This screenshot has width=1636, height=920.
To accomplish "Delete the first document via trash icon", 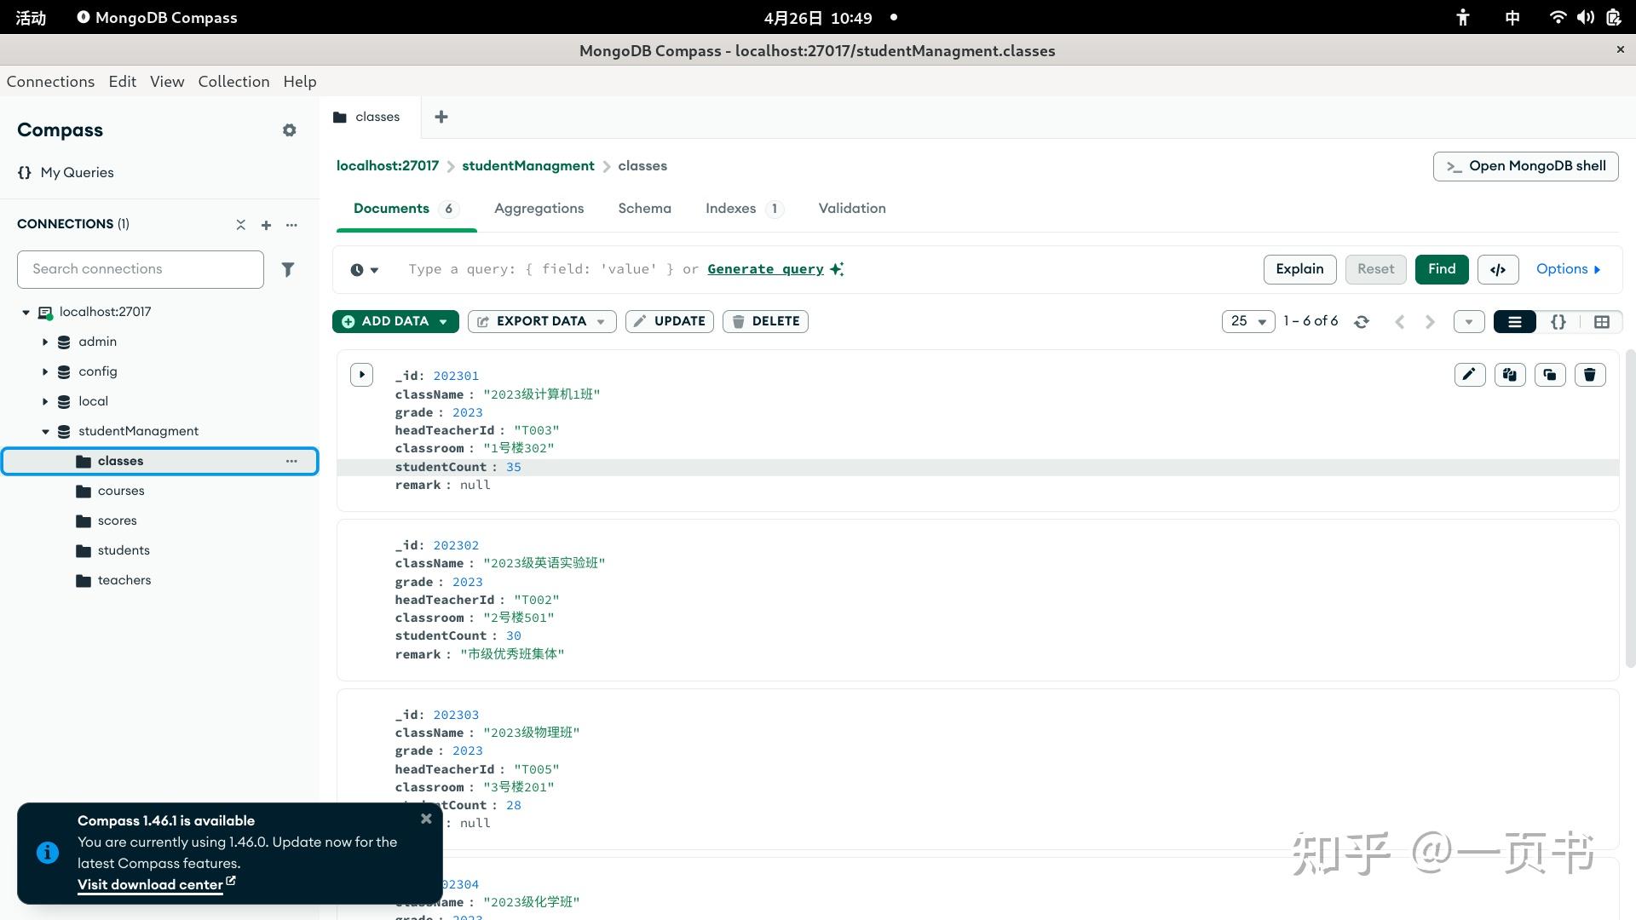I will coord(1589,375).
